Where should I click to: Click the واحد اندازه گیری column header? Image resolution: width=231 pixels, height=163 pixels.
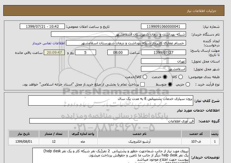pos(83,134)
